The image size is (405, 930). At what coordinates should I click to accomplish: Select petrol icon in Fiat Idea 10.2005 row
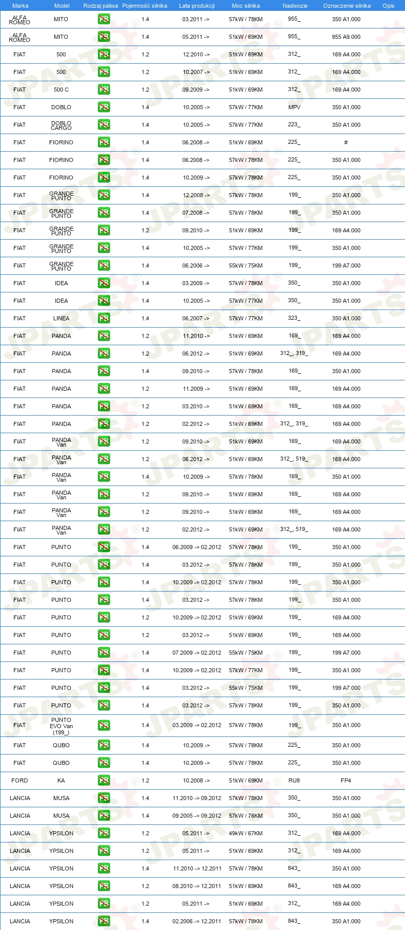tap(104, 301)
